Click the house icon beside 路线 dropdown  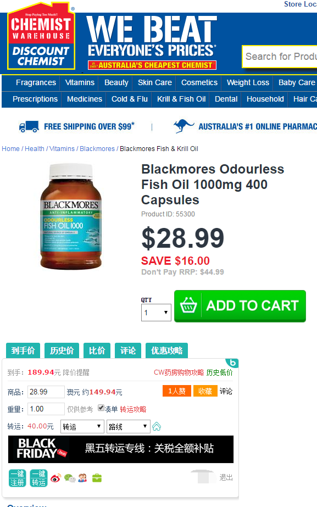pos(157,426)
